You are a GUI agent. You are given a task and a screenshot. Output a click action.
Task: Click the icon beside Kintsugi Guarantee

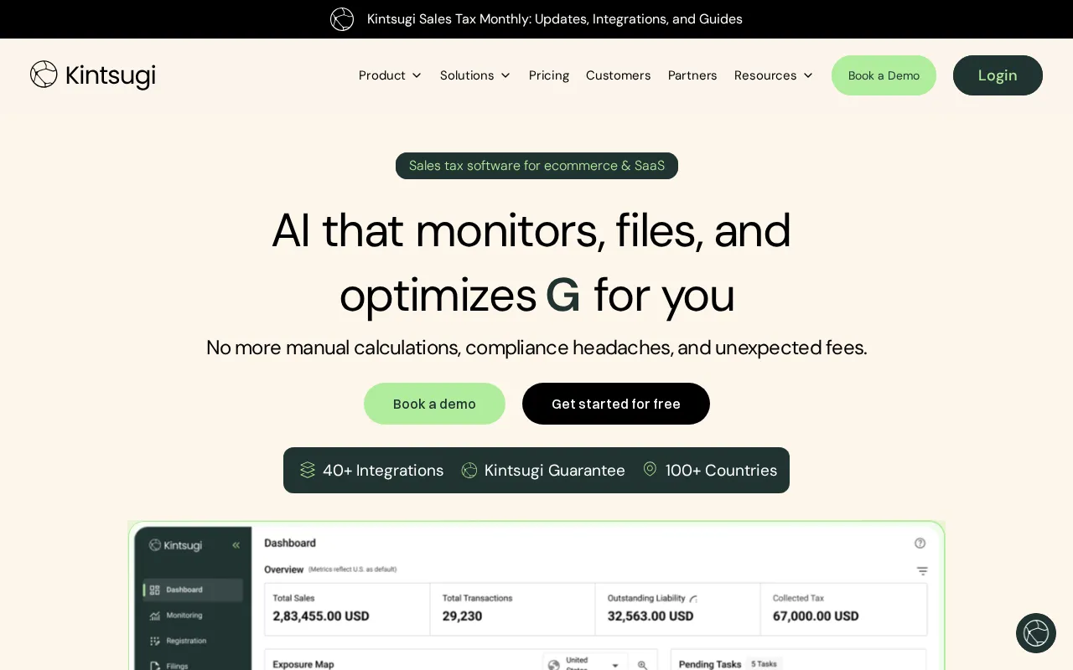tap(469, 471)
